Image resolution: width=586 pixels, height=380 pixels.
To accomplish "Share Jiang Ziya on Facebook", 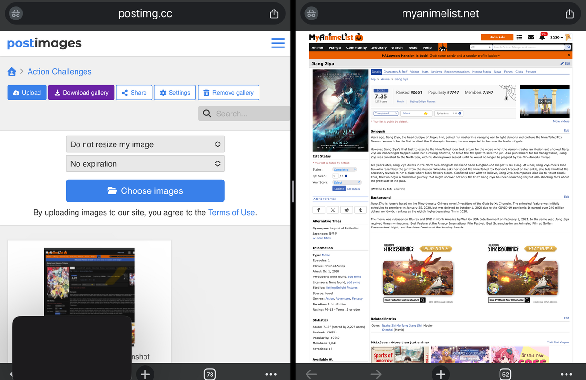I will 318,210.
